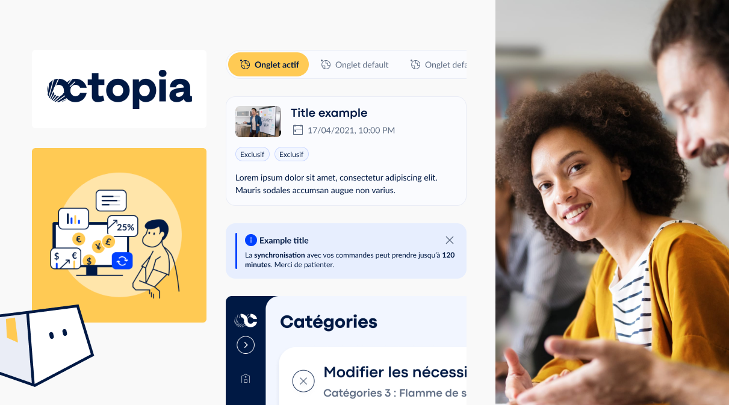The height and width of the screenshot is (405, 729).
Task: Select the Onglet actif tab
Action: (268, 64)
